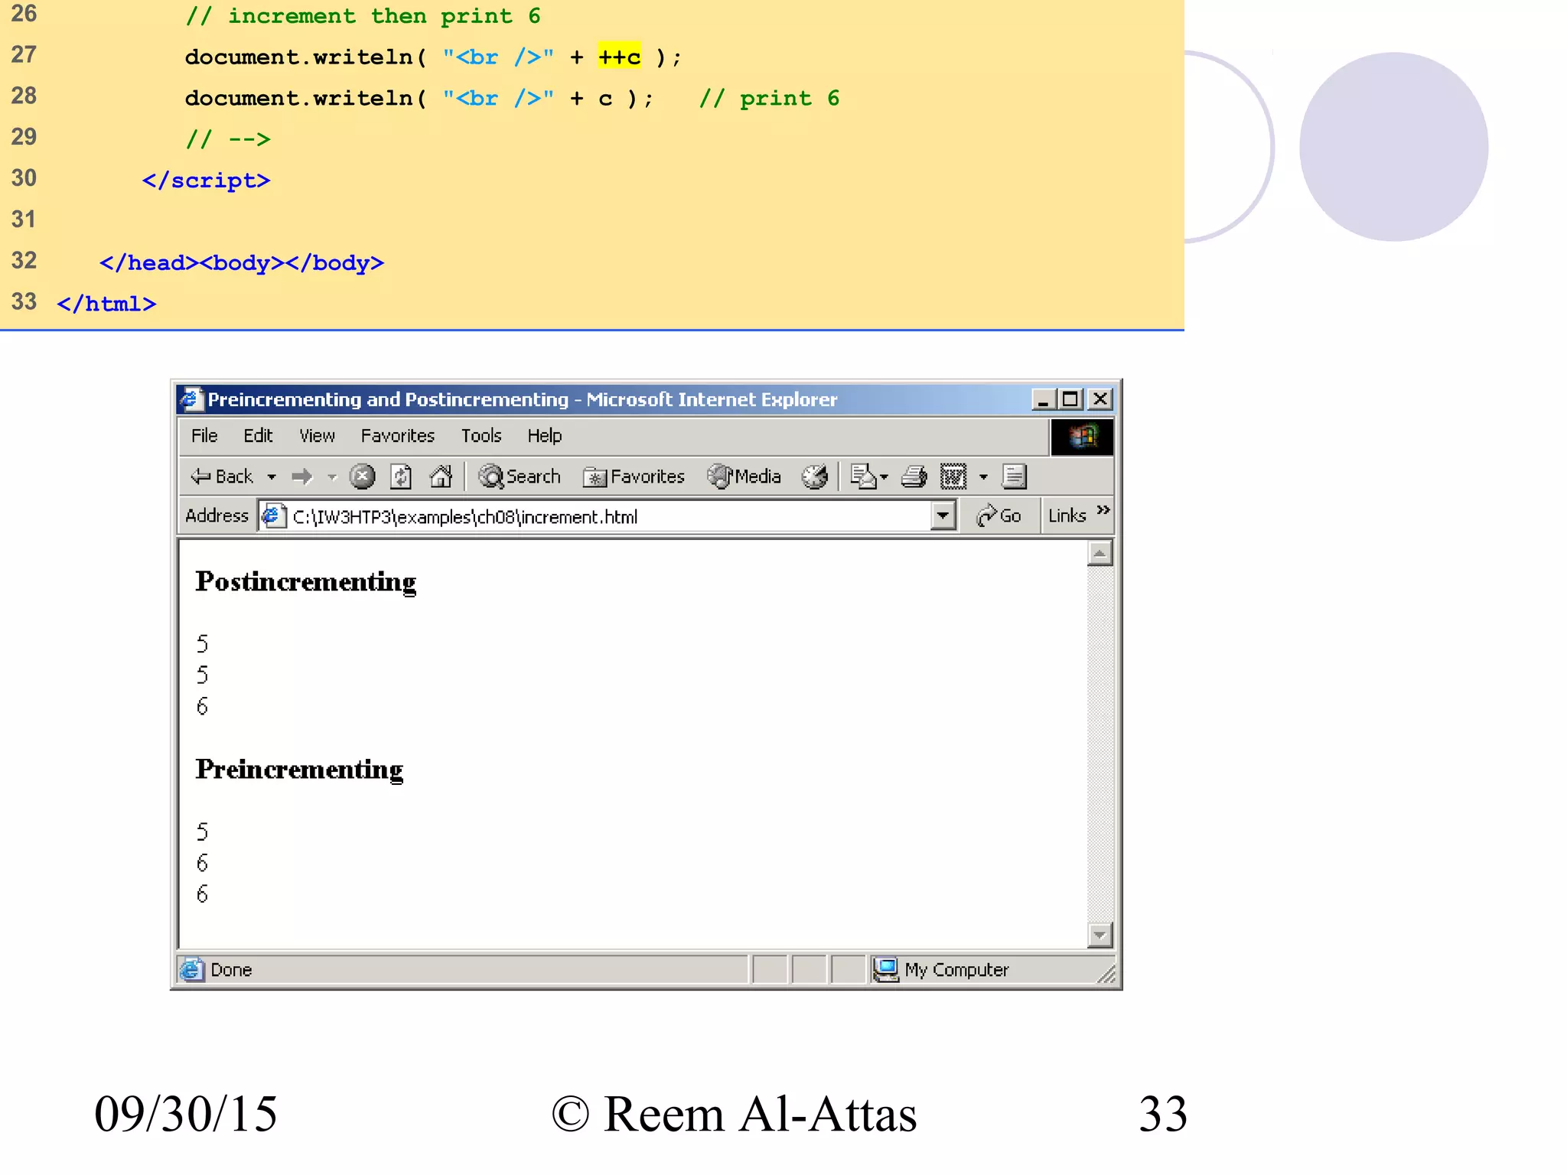Click the Refresh page icon
The height and width of the screenshot is (1175, 1567).
(x=401, y=477)
